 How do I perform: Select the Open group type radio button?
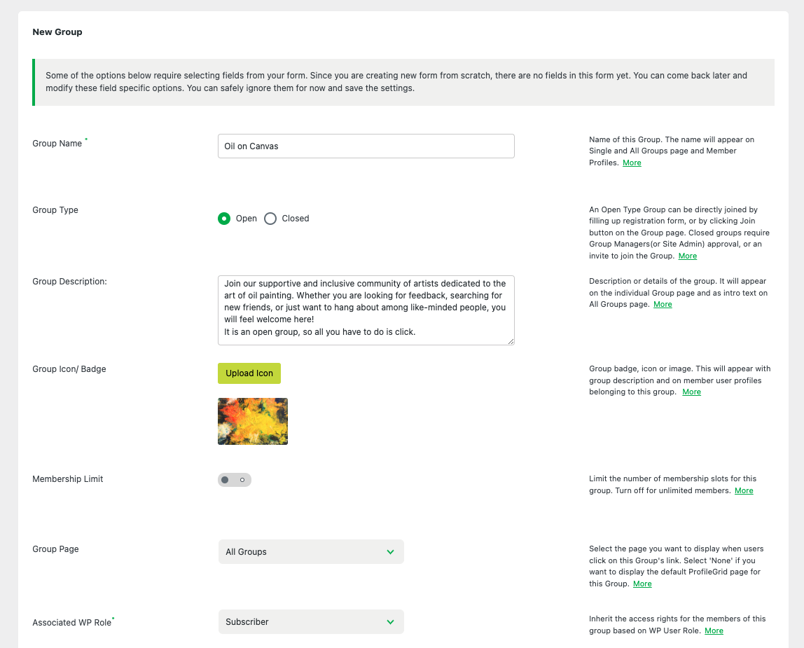224,219
